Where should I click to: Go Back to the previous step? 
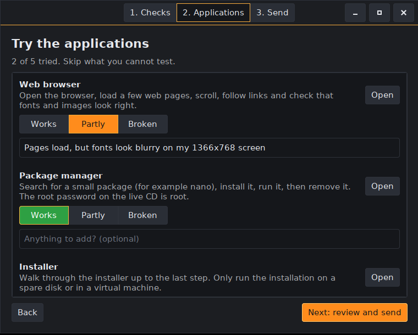pos(28,312)
